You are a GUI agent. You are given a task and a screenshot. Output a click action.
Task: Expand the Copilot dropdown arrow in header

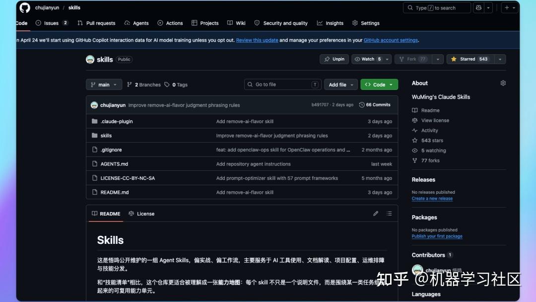click(488, 7)
